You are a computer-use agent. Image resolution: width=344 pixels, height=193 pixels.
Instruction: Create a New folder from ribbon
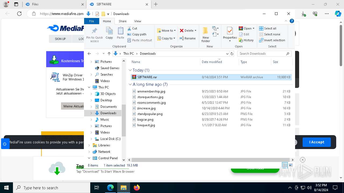click(x=206, y=34)
